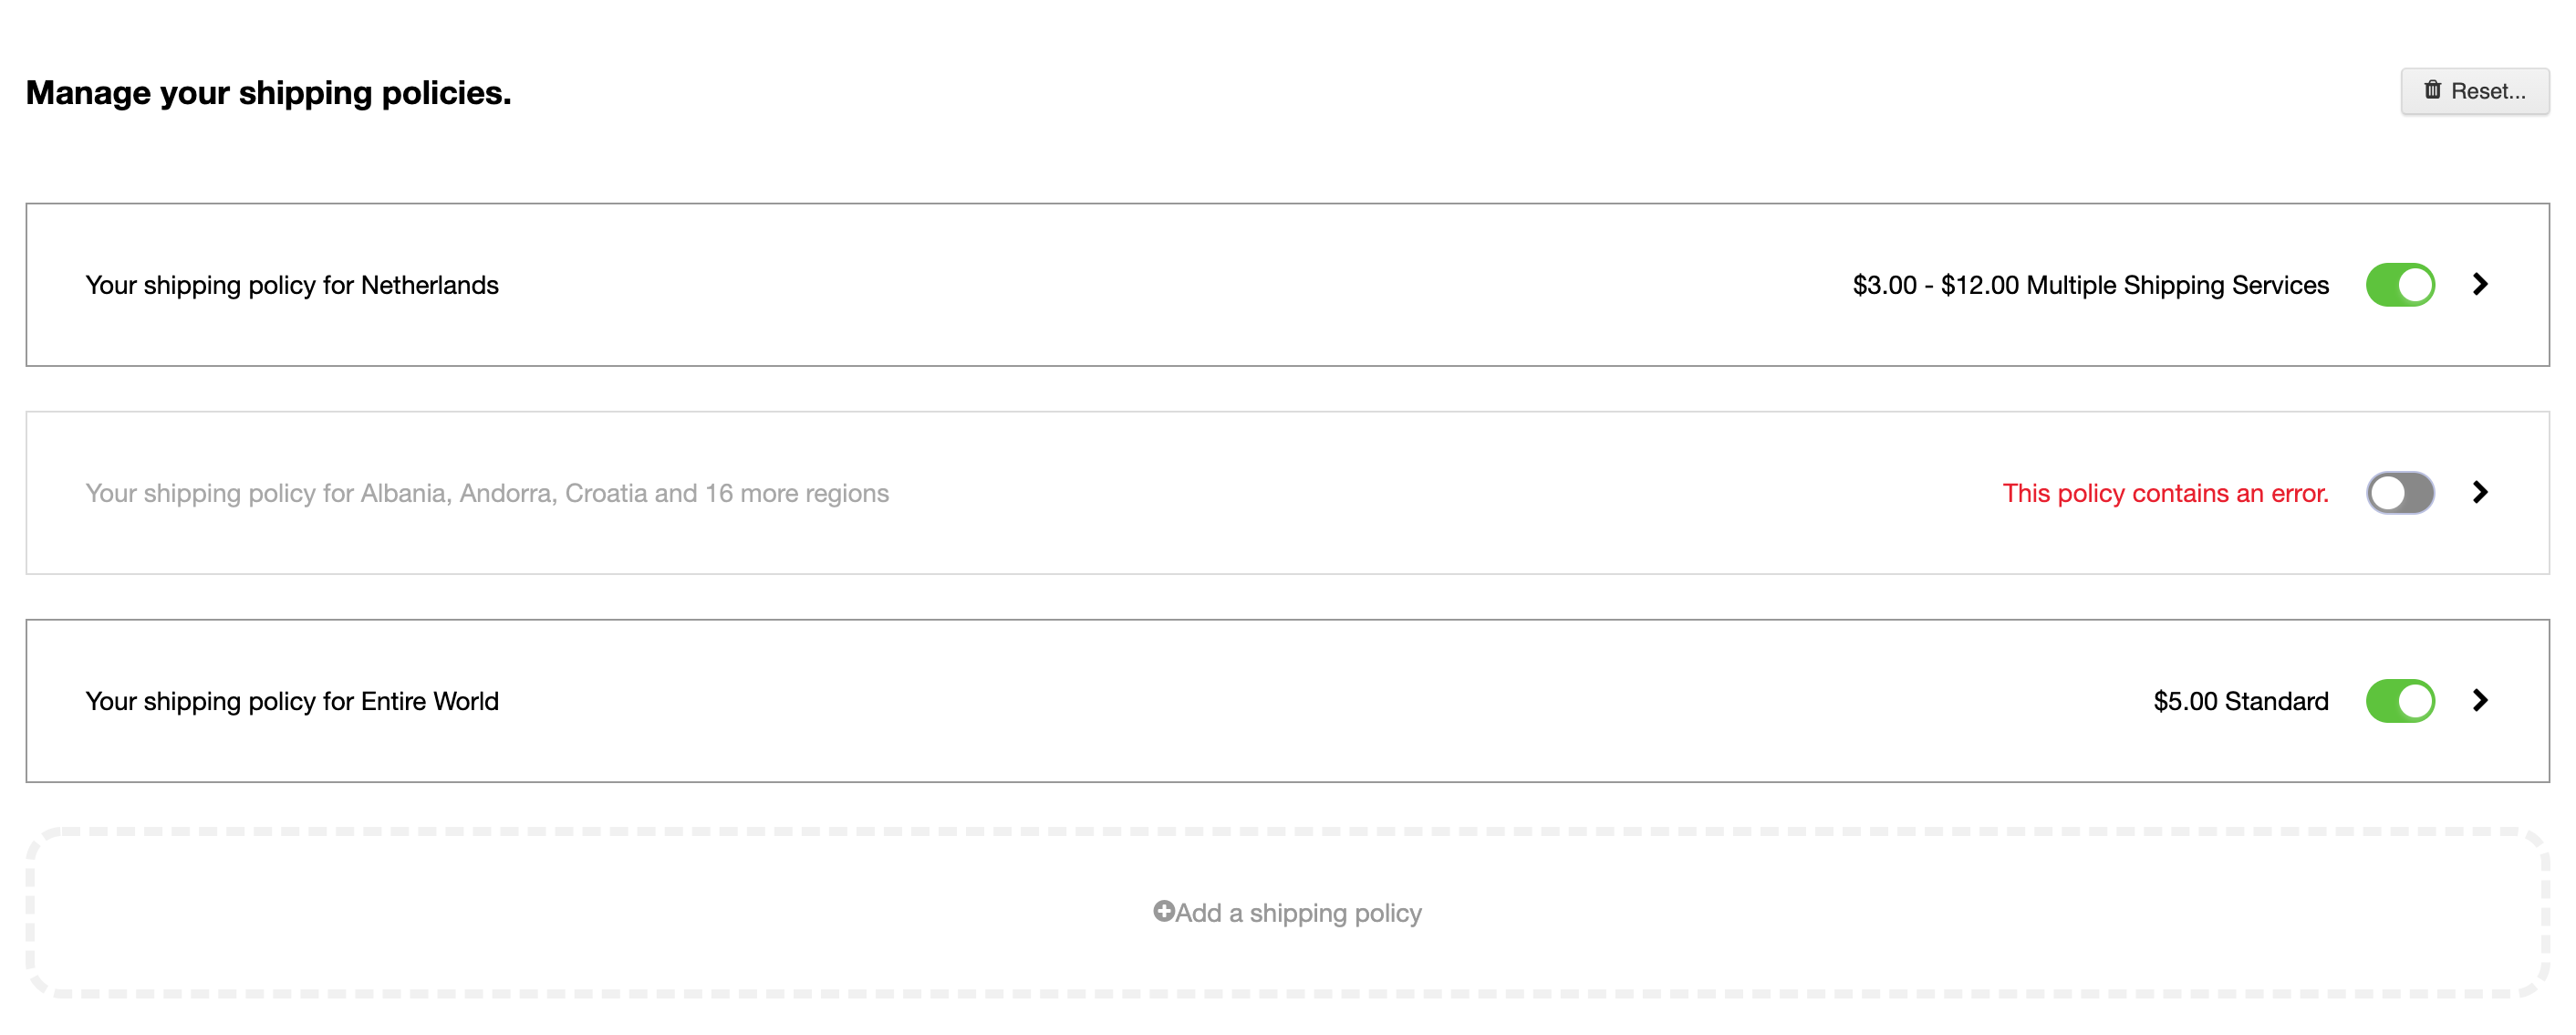Viewport: 2576px width, 1035px height.
Task: Open the errored policy via its chevron
Action: [2480, 493]
